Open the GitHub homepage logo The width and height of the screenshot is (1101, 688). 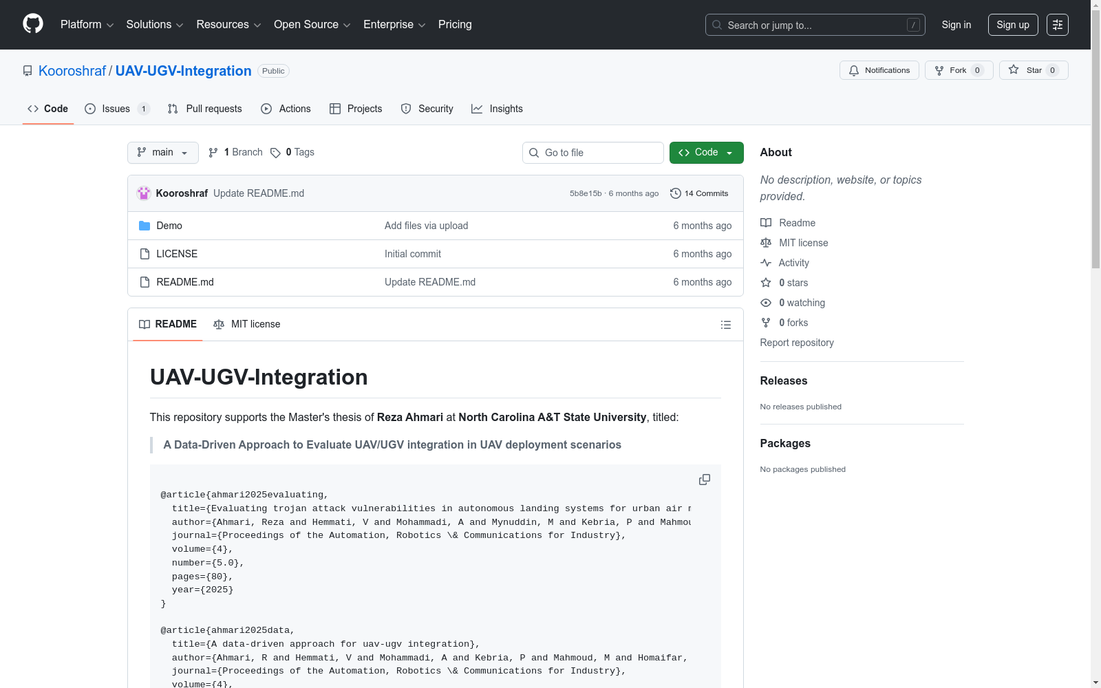point(33,24)
